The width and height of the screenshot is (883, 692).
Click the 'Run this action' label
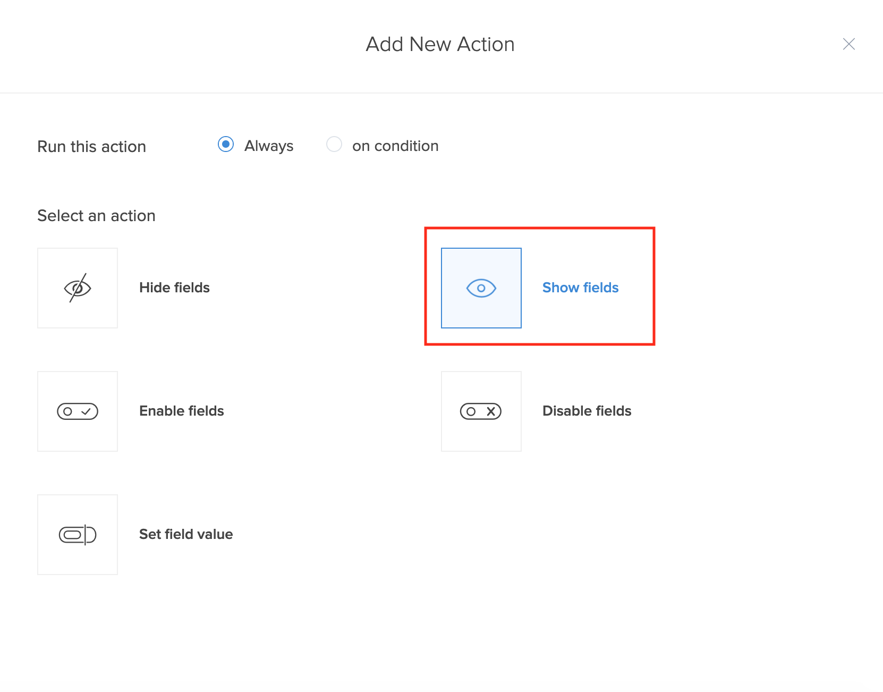tap(91, 147)
